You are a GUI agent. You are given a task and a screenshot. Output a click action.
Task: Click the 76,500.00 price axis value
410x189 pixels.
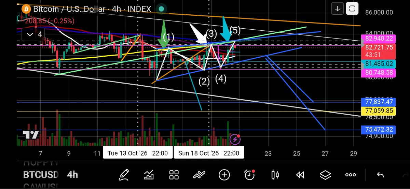coord(379,117)
